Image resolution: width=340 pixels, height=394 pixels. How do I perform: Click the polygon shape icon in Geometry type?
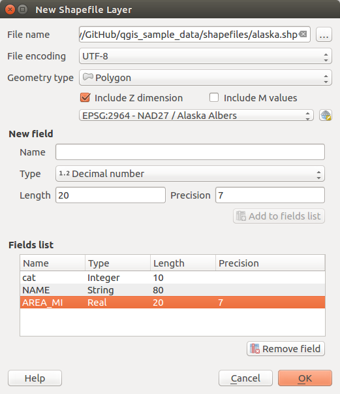click(x=88, y=77)
